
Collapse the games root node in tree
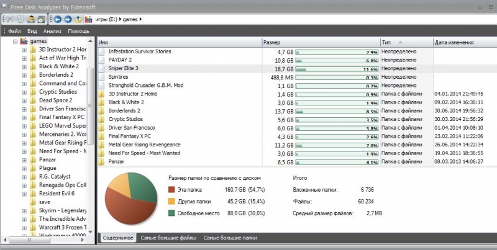(15, 42)
